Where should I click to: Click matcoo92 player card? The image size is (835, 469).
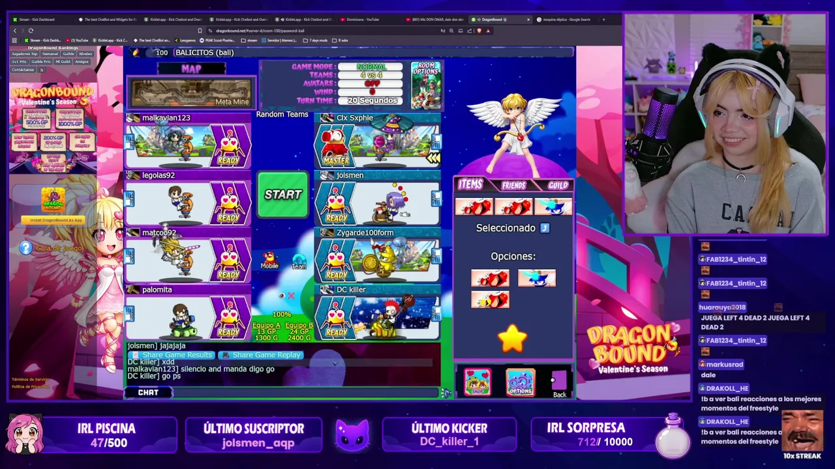pyautogui.click(x=188, y=255)
